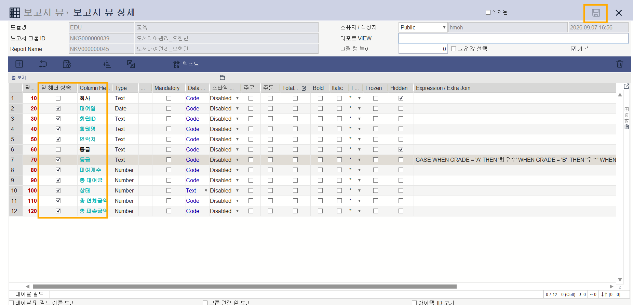Open the folder icon above the grid
Viewport: 633px width, 305px height.
pos(223,78)
